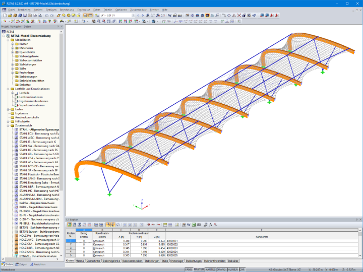
Task: Select Stabendgelenke in navigator tree
Action: [29, 56]
